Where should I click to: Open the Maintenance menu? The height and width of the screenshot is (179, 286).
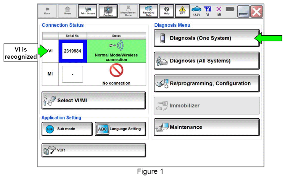coord(207,127)
